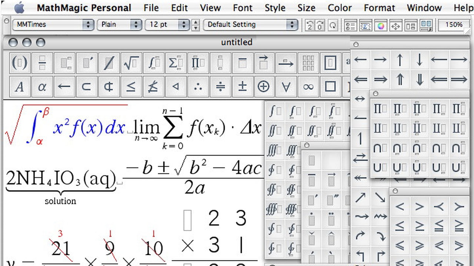Open the subset set-symbol palette
The image size is (474, 266).
pos(87,86)
